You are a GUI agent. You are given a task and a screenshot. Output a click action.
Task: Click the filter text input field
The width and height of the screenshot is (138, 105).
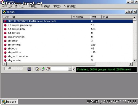(60, 69)
